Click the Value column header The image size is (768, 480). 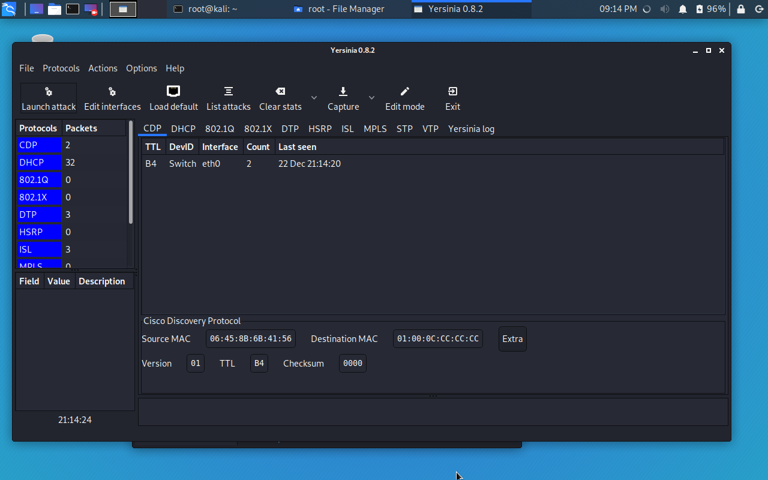coord(59,281)
